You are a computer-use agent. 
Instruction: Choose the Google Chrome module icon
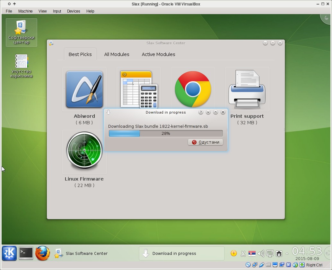pyautogui.click(x=193, y=89)
